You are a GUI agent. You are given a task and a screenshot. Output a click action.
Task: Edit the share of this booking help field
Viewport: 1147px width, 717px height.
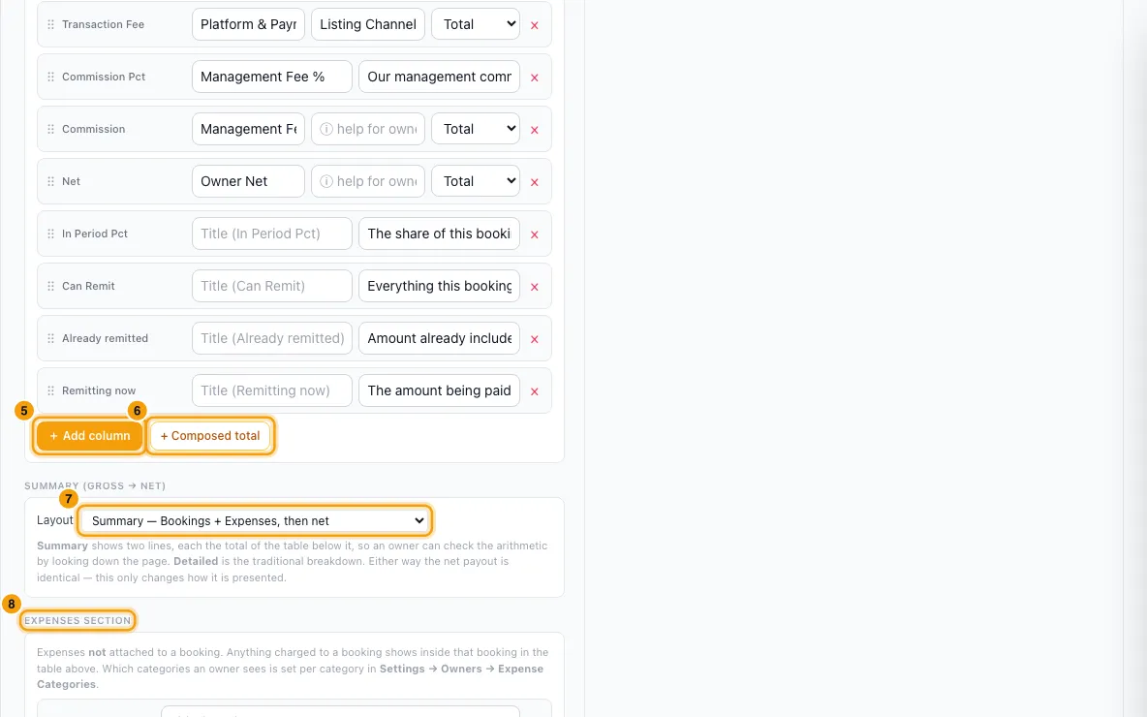click(x=439, y=234)
